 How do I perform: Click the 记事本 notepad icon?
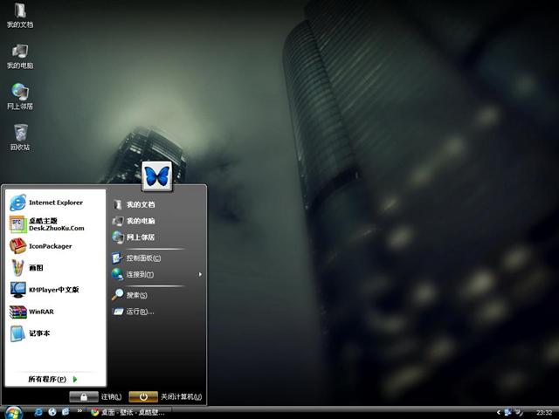[x=17, y=333]
